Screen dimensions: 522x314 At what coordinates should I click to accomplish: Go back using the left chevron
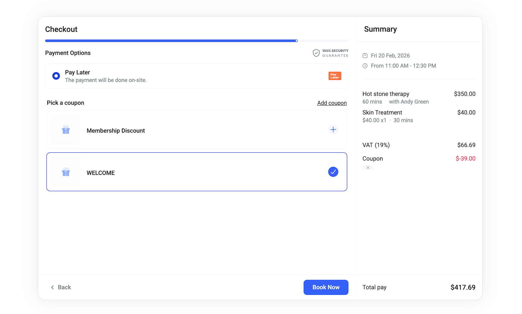click(x=52, y=287)
